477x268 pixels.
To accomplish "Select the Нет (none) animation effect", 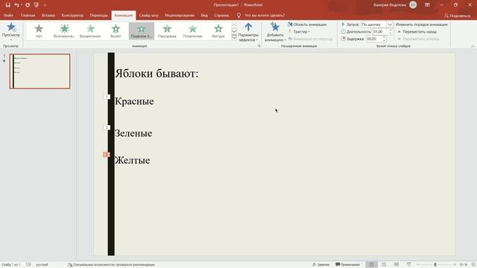I will click(39, 31).
